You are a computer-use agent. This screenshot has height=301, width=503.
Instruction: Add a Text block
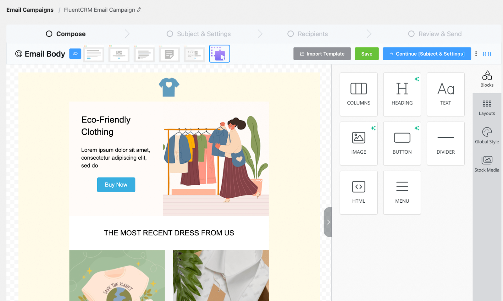[445, 94]
